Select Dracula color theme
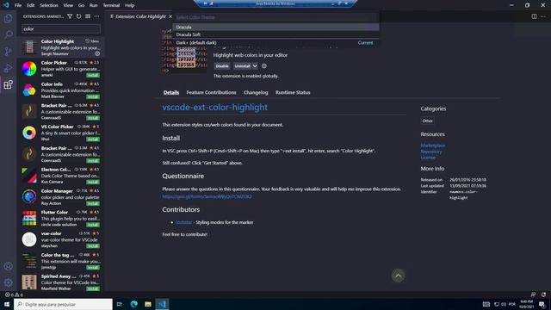This screenshot has width=551, height=310. (x=275, y=27)
